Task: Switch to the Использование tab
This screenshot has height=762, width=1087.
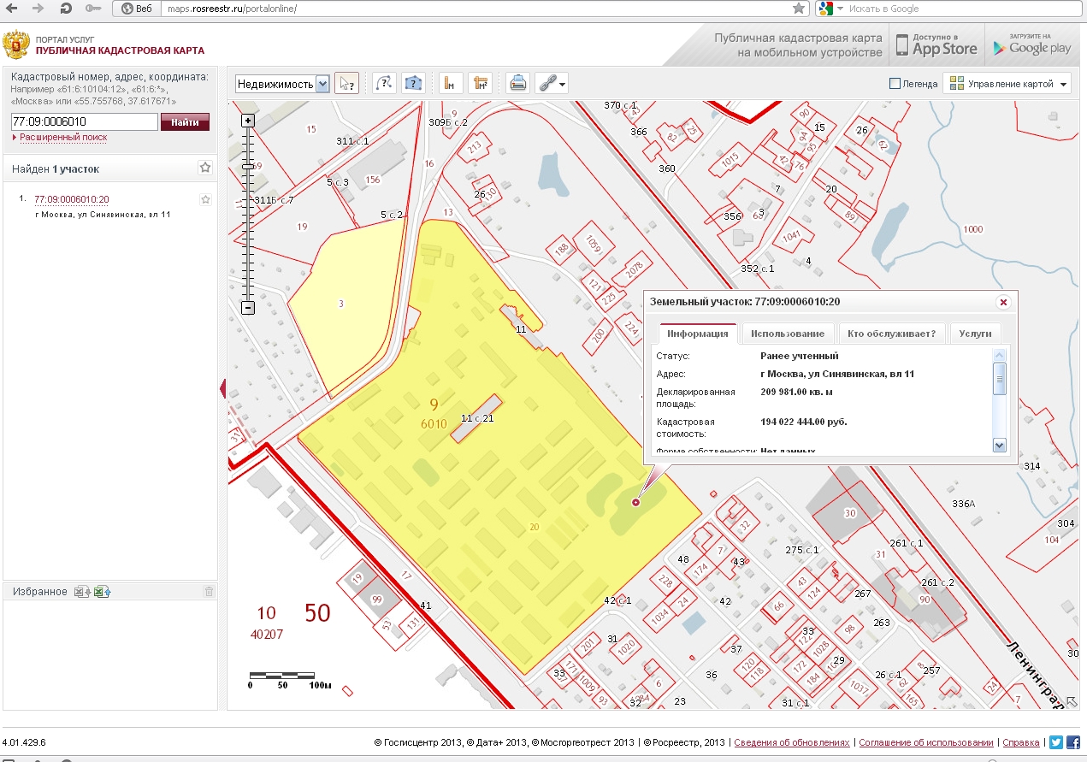Action: pos(788,334)
